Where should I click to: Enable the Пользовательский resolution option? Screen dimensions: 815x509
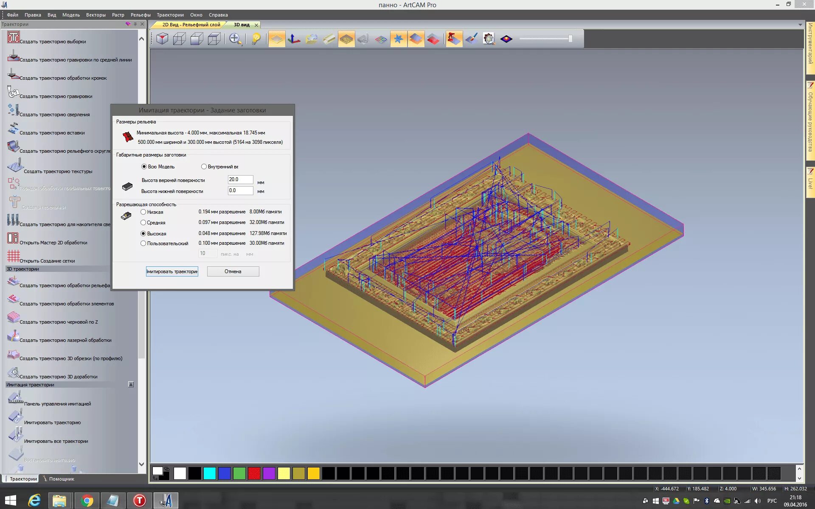tap(143, 243)
